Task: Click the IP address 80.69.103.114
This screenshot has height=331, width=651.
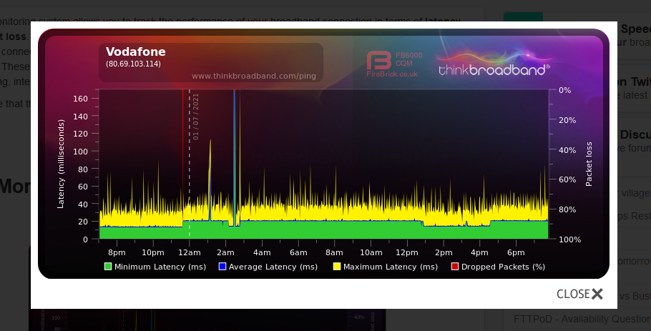Action: click(x=133, y=64)
